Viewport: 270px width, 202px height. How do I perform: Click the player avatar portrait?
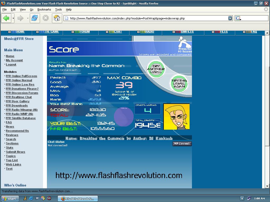(176, 117)
